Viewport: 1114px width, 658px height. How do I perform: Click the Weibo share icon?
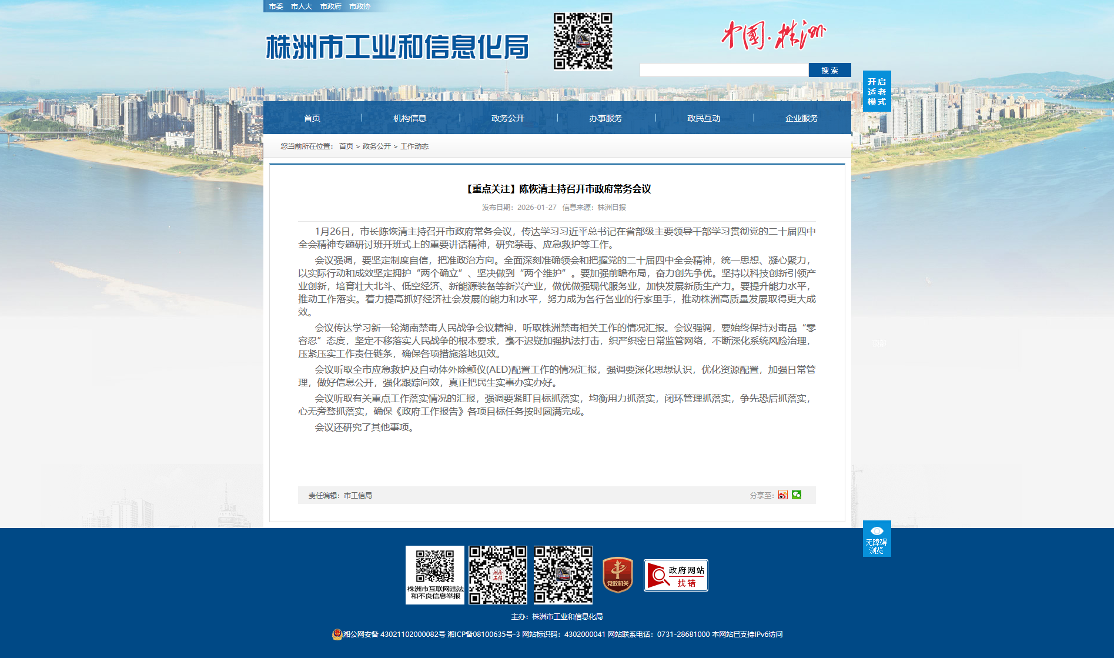pyautogui.click(x=782, y=495)
